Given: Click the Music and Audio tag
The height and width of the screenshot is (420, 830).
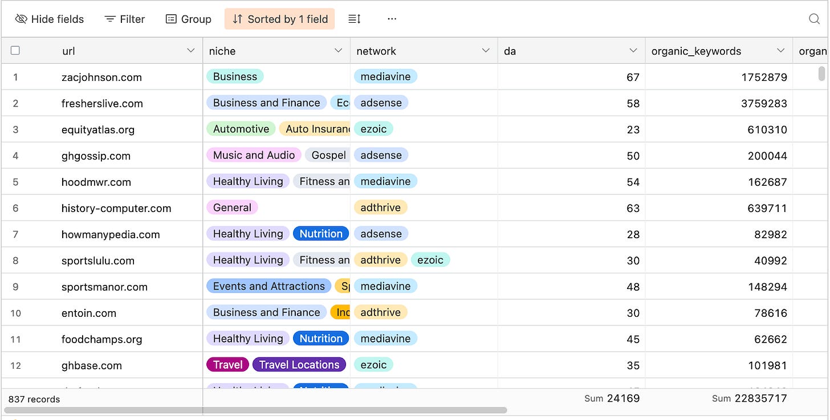Looking at the screenshot, I should (254, 155).
